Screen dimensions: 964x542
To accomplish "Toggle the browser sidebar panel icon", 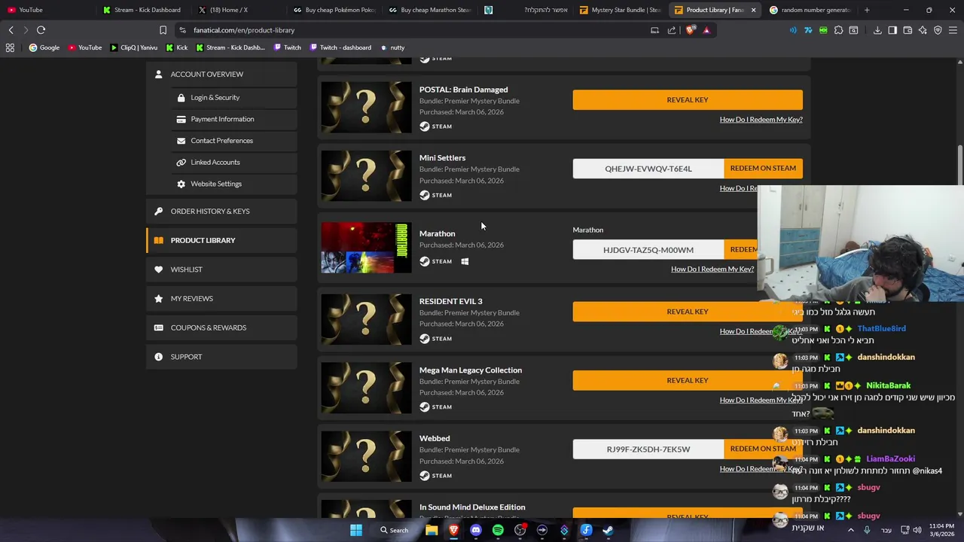I will tap(892, 30).
